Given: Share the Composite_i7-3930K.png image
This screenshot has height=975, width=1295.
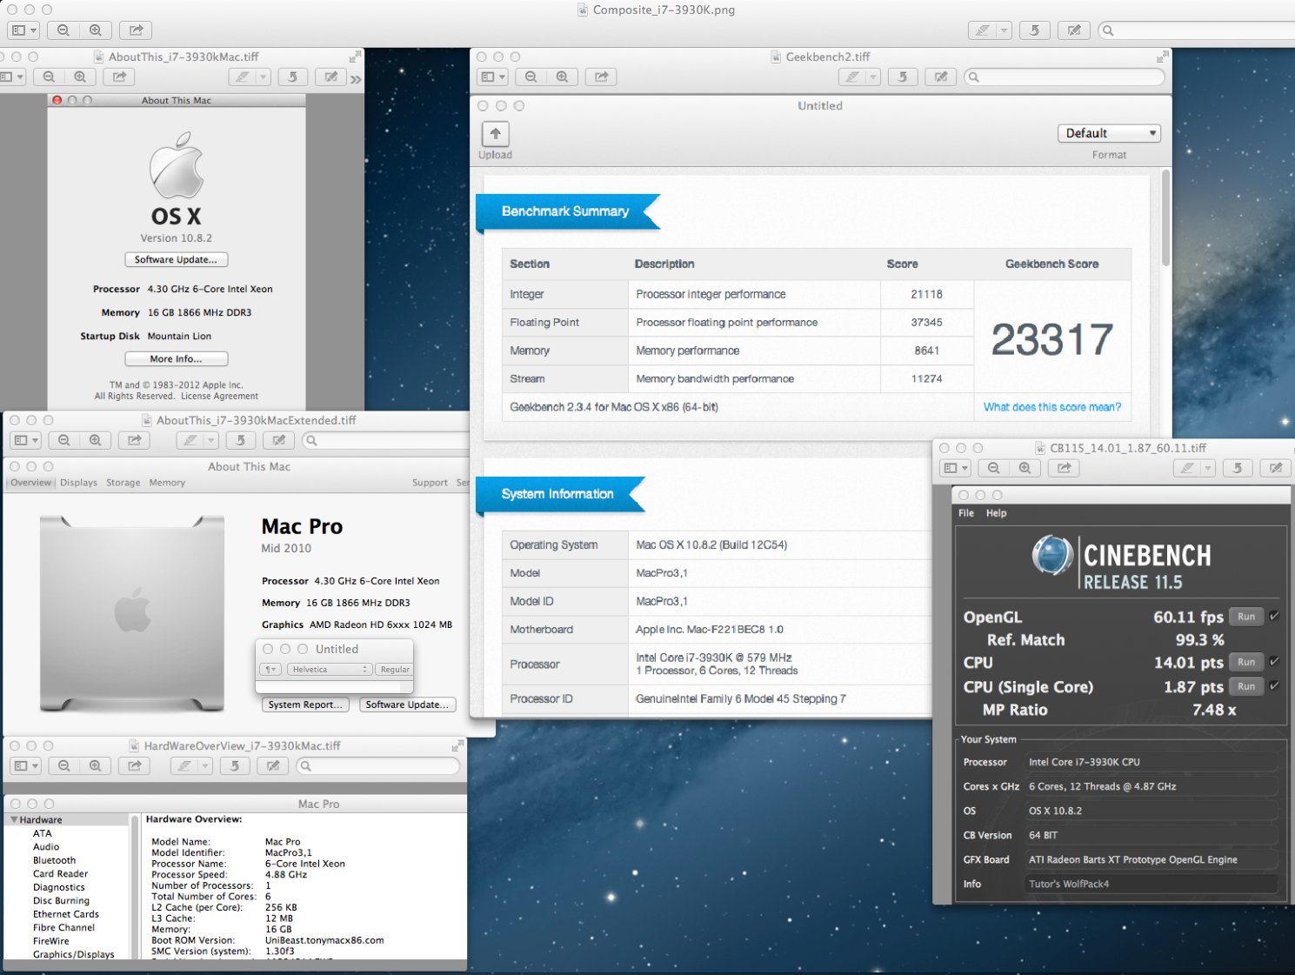Looking at the screenshot, I should [x=136, y=30].
